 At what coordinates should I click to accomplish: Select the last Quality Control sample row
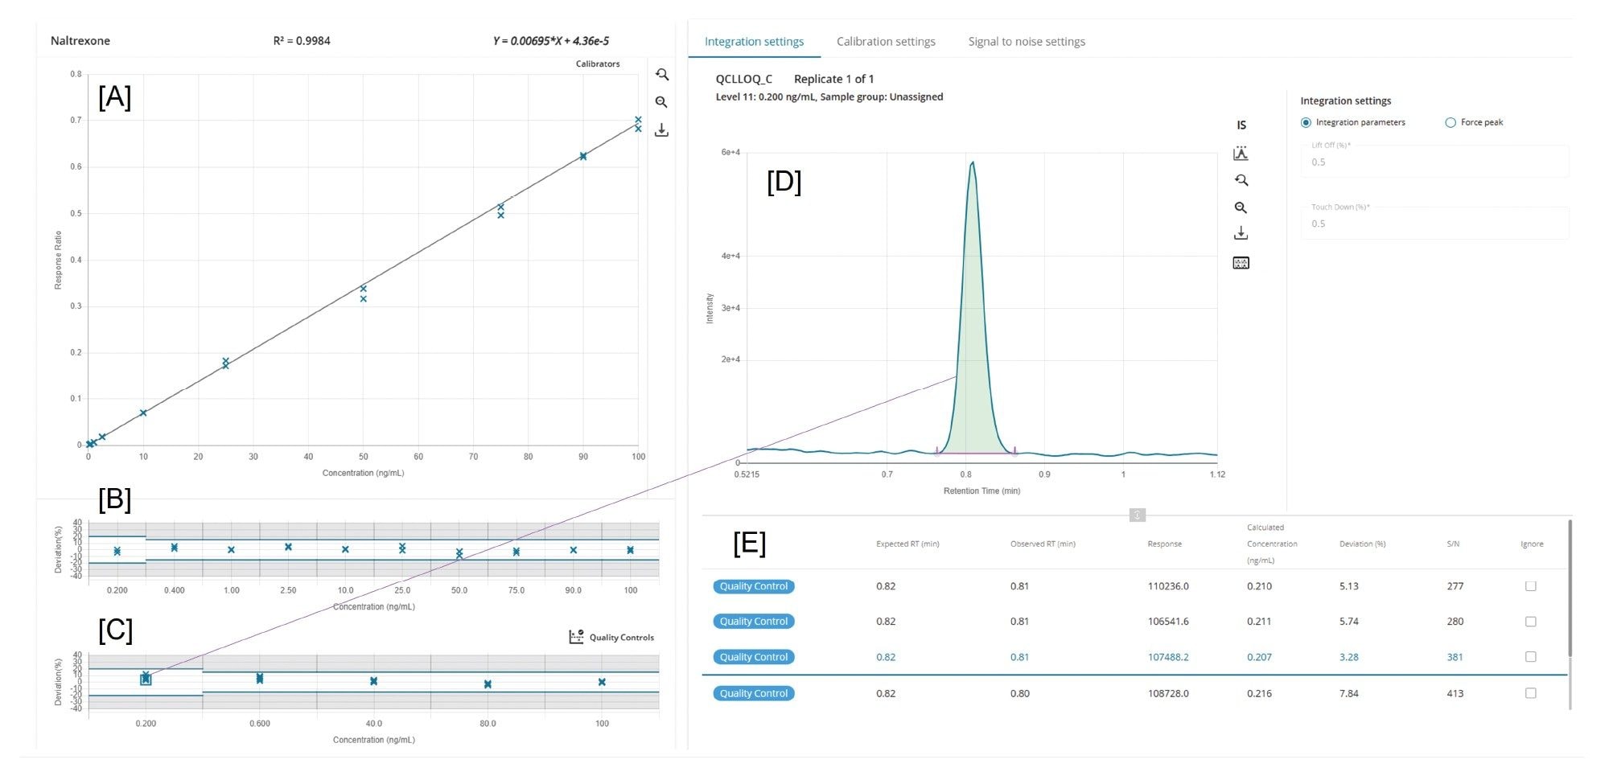752,693
